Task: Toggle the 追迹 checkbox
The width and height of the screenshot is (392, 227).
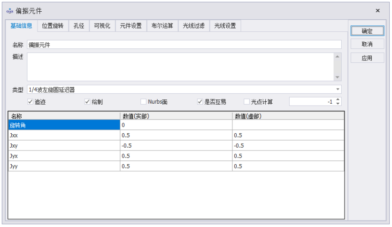Action: (x=30, y=102)
